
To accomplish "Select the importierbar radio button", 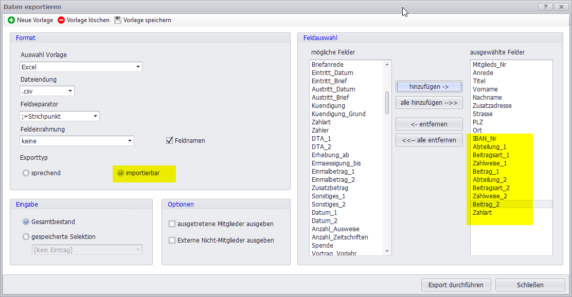I will pyautogui.click(x=121, y=173).
